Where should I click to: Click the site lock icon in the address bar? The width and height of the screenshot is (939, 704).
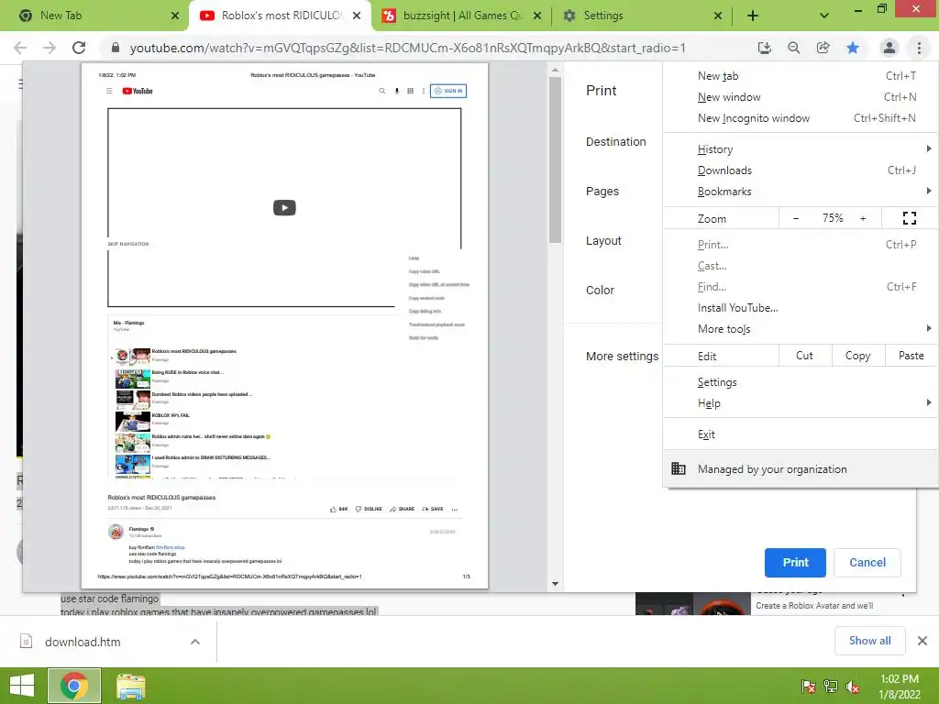(116, 48)
